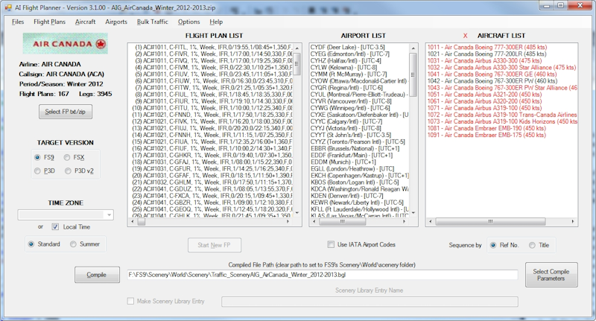Select the Summer time radio button
This screenshot has height=321, width=596.
pos(73,244)
